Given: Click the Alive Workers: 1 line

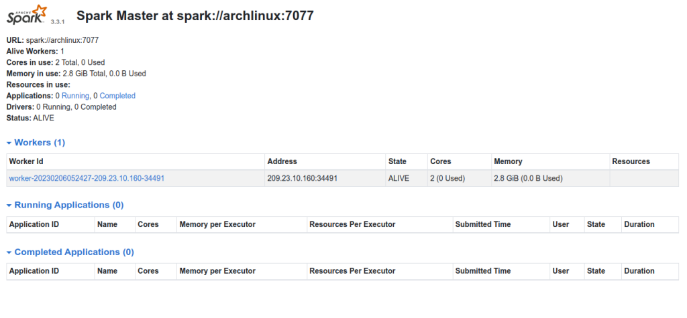Looking at the screenshot, I should pos(36,51).
